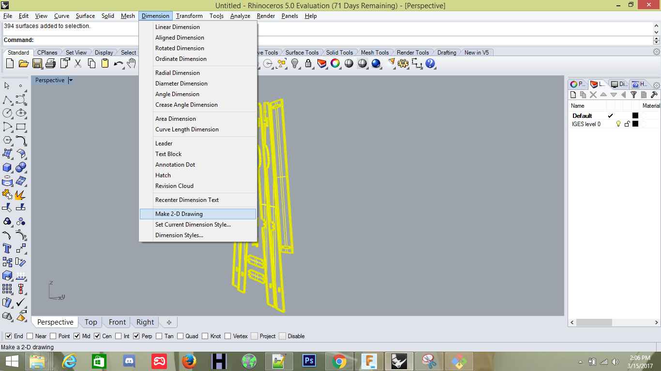This screenshot has width=661, height=371.
Task: Enable the Int osnap checkbox
Action: 118,336
